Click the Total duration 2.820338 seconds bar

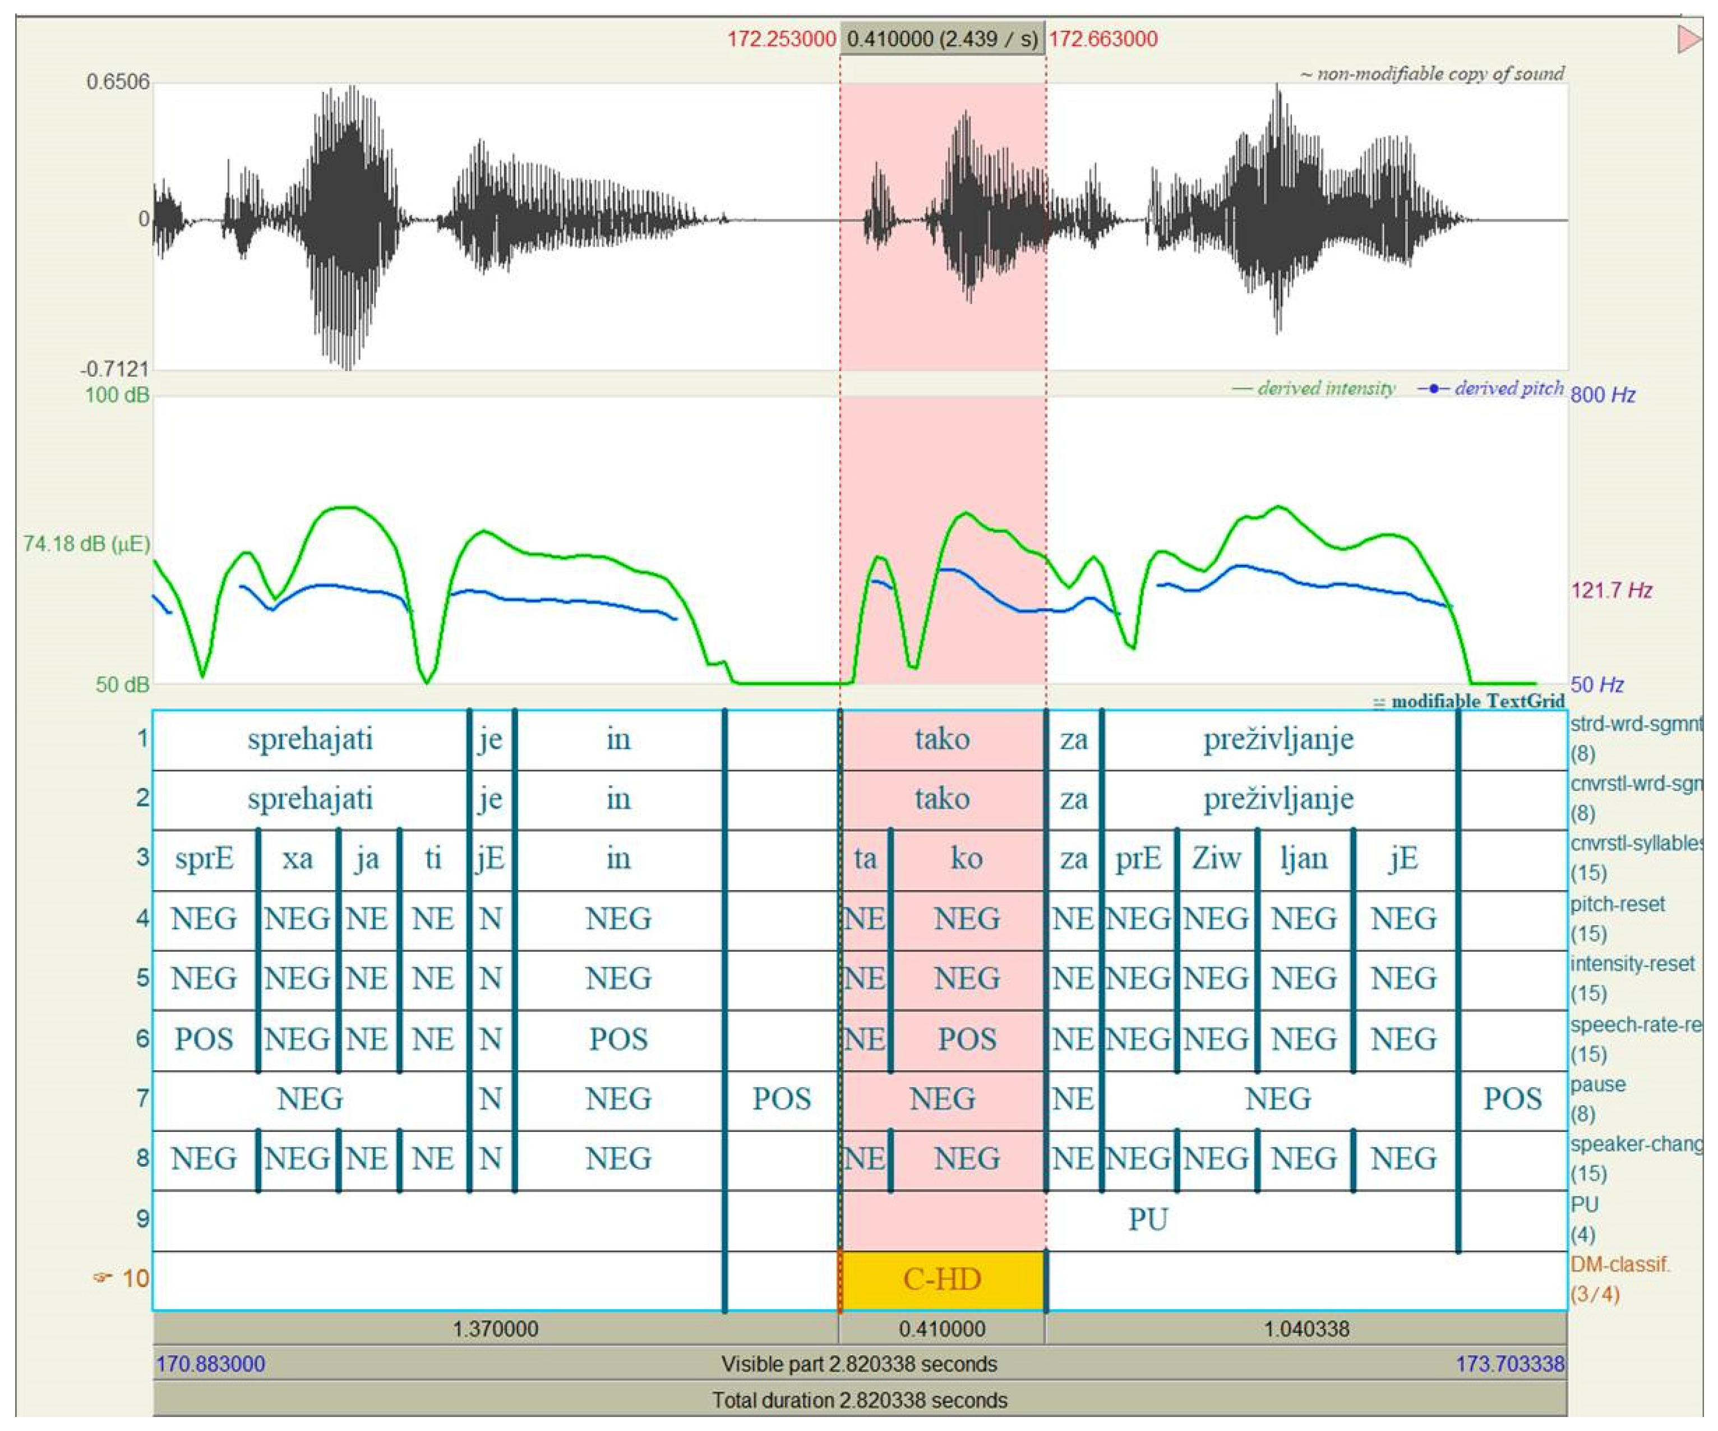click(x=859, y=1400)
